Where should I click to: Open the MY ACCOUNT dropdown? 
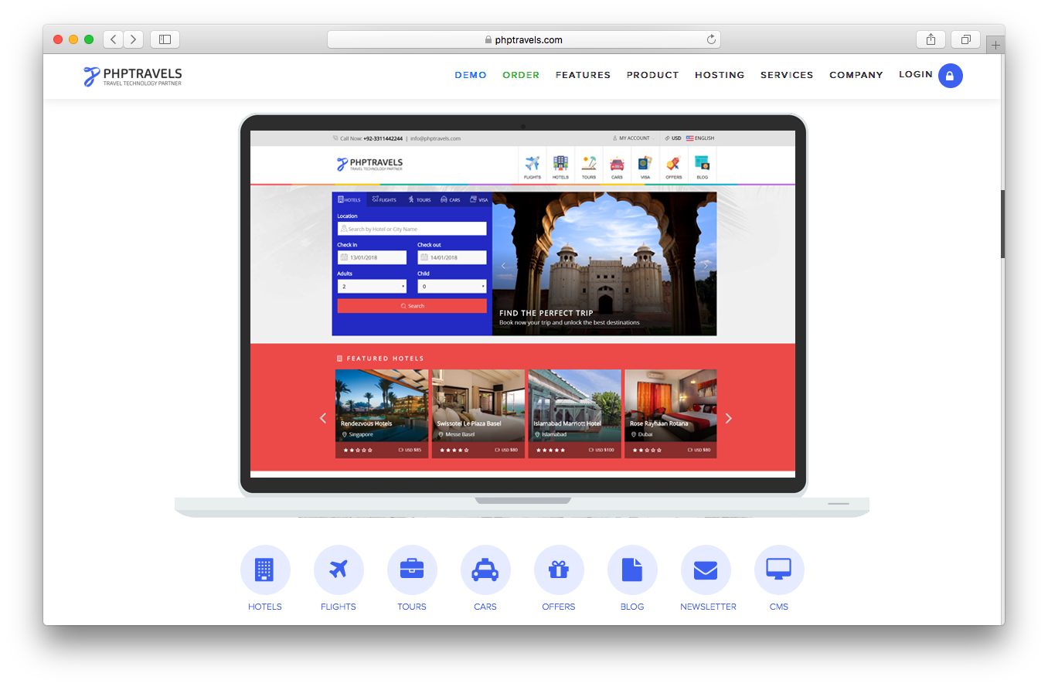[632, 138]
